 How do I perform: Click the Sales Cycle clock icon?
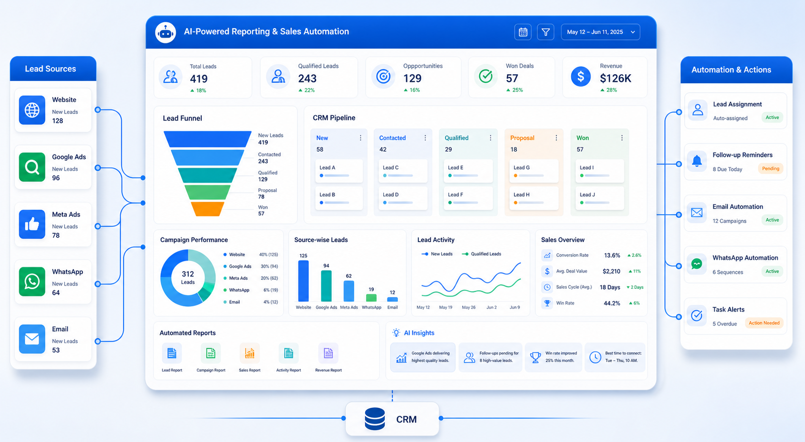click(x=547, y=287)
